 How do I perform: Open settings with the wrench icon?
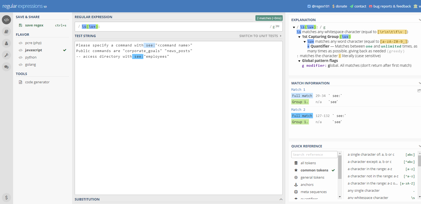[6, 55]
